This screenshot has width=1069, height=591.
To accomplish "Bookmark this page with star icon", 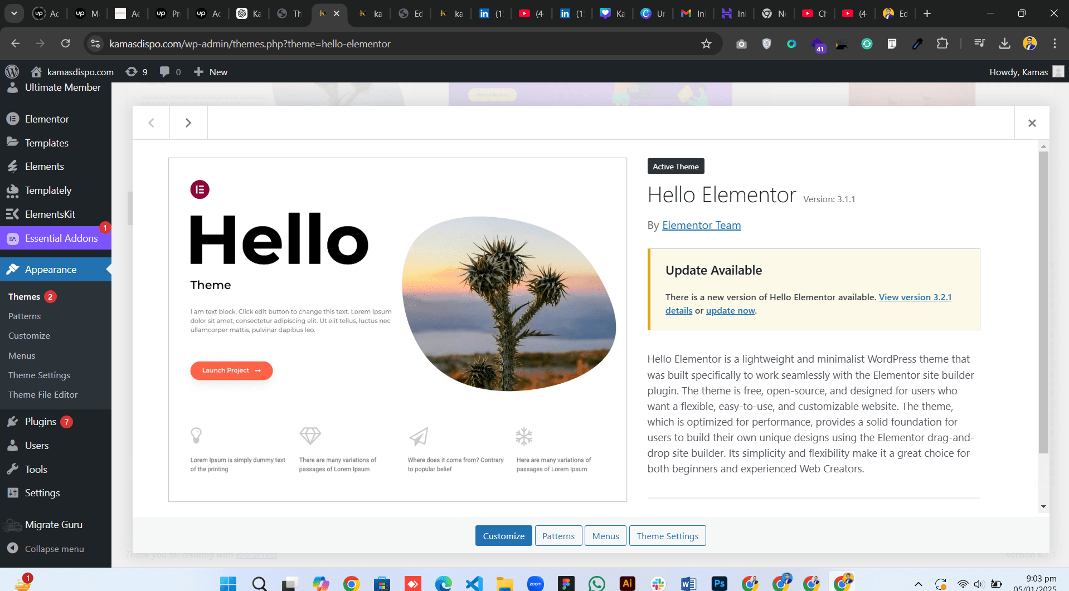I will [706, 44].
